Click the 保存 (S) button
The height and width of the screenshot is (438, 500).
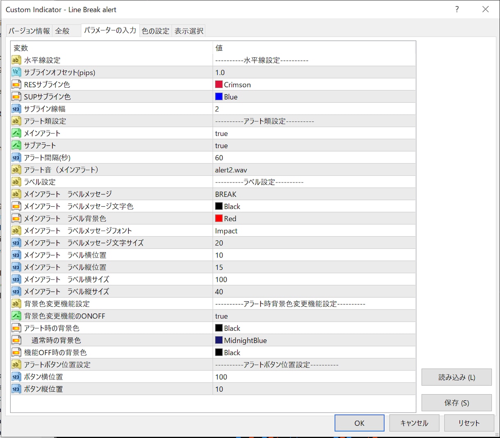tap(457, 403)
